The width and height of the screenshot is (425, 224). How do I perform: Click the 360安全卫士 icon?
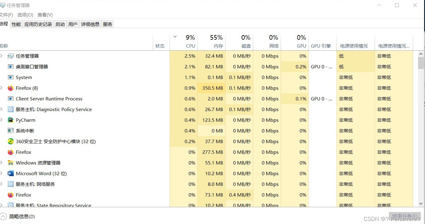click(11, 142)
